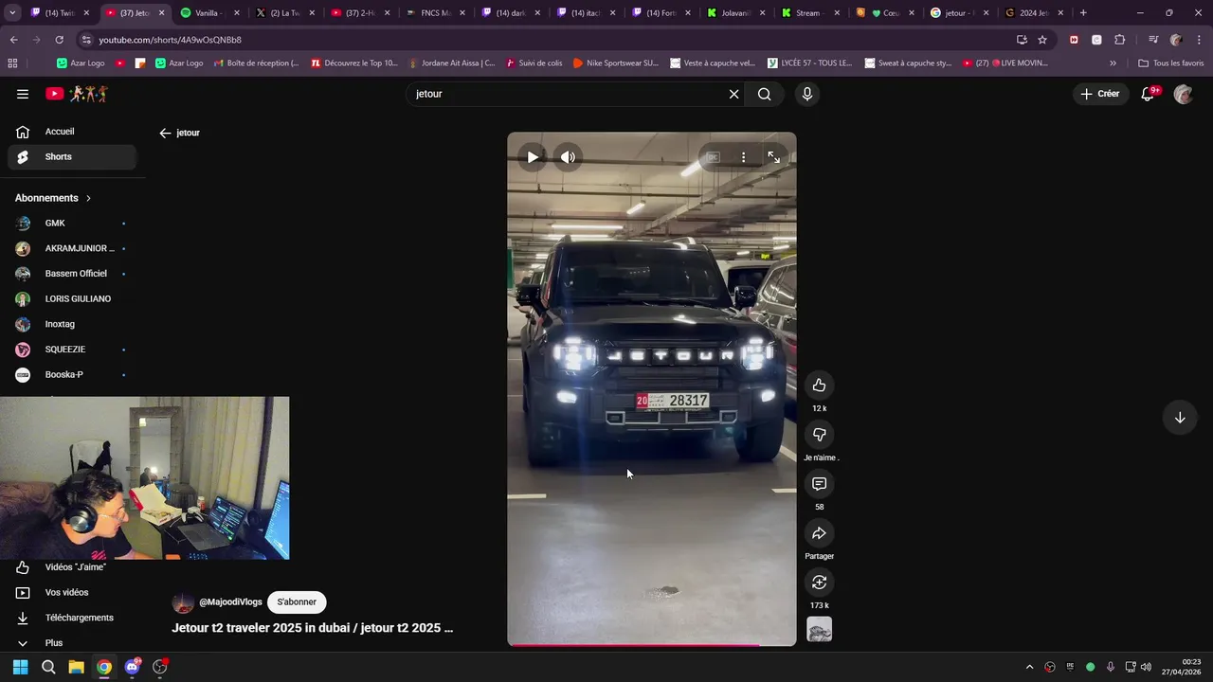Open Bassem Officiel channel
Image resolution: width=1213 pixels, height=682 pixels.
(x=73, y=274)
